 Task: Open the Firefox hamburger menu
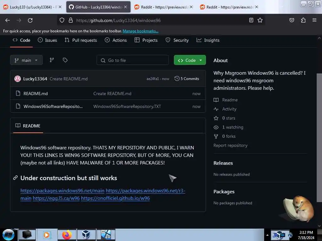coord(314,20)
